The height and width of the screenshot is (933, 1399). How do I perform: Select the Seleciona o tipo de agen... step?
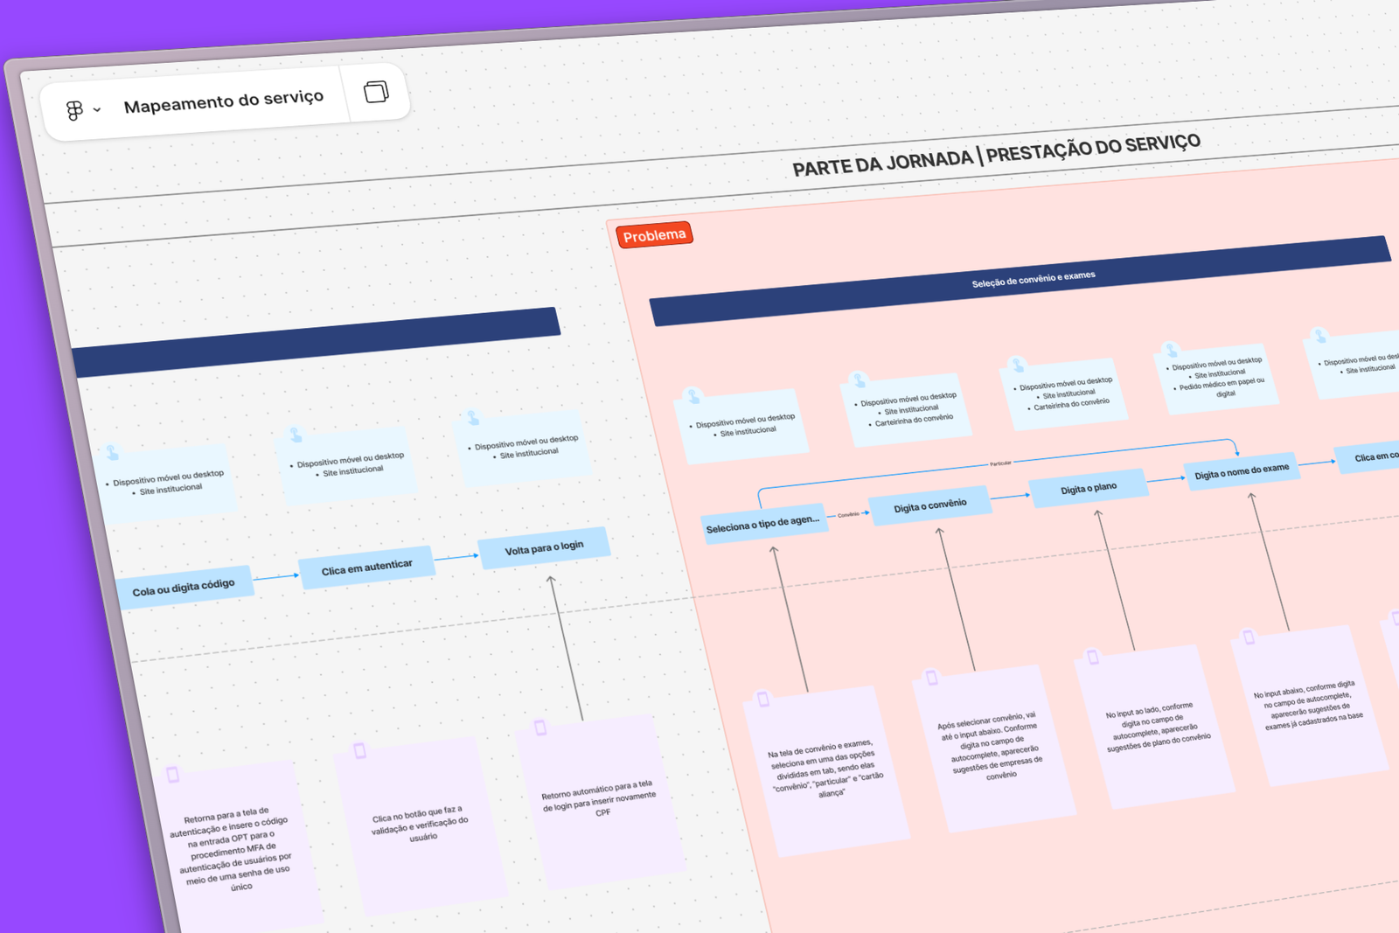pos(762,524)
